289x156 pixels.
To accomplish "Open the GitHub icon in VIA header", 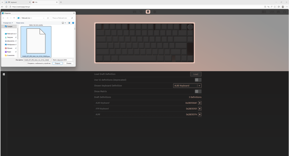I will tap(285, 12).
